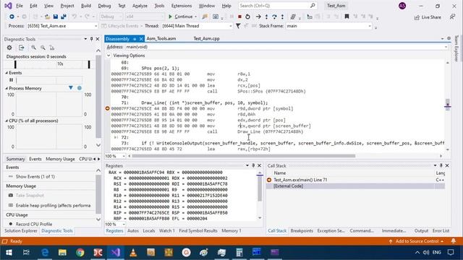Open Chrome from the Windows taskbar

[80, 252]
